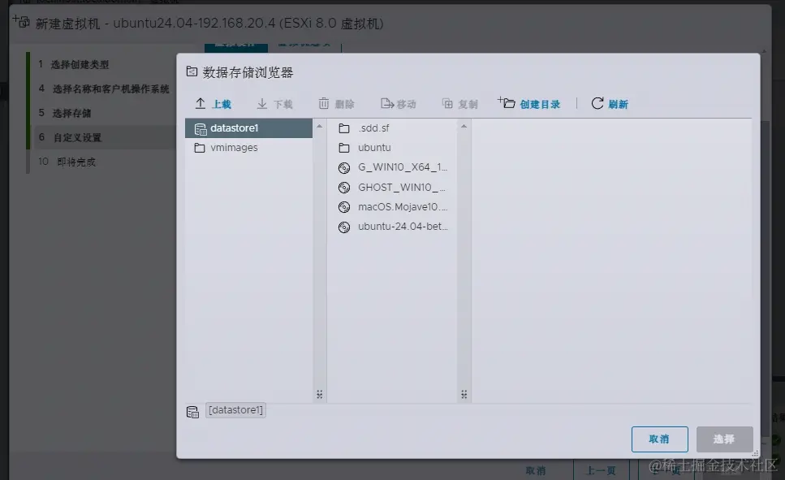Click the folder icon beside vmimages
Image resolution: width=785 pixels, height=480 pixels.
pyautogui.click(x=200, y=149)
